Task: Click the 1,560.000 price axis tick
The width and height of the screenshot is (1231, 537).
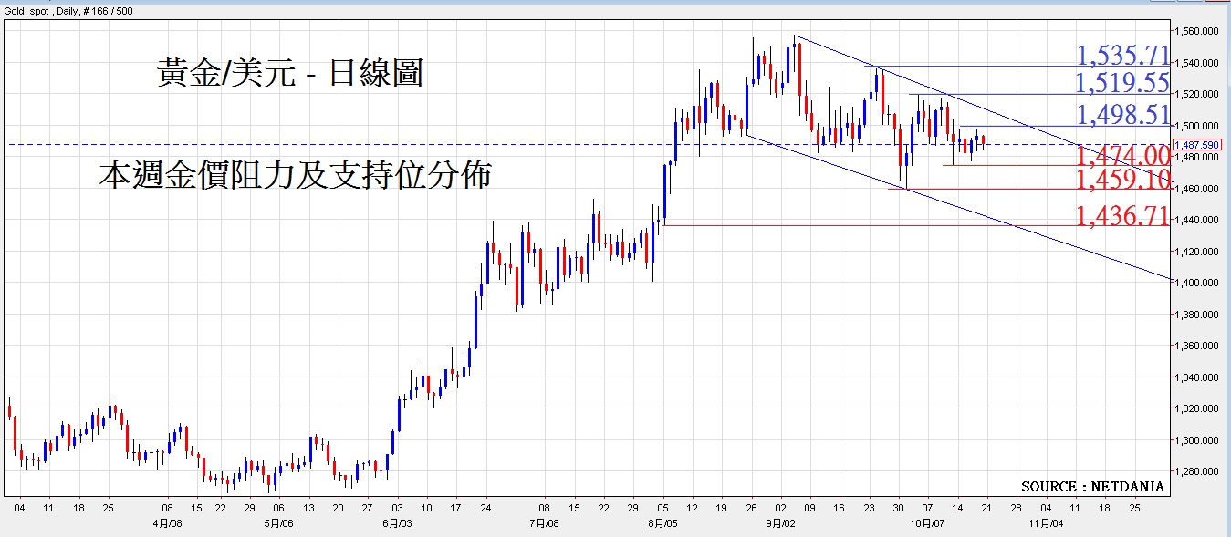Action: tap(1199, 31)
